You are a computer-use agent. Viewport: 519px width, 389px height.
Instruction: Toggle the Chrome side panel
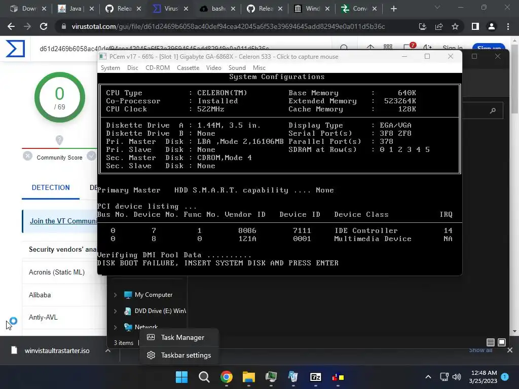(475, 26)
